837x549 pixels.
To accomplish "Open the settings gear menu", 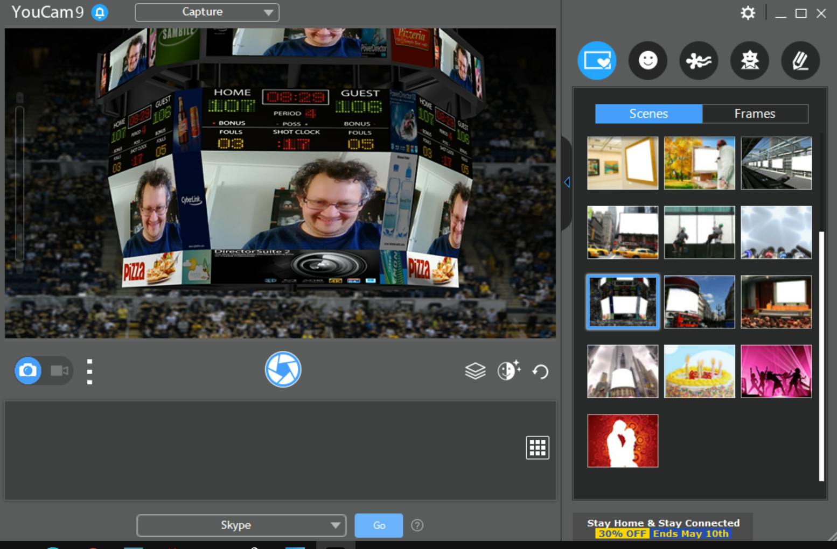I will (x=748, y=13).
